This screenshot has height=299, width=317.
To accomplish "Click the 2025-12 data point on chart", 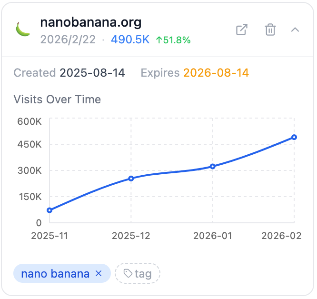I will tap(131, 179).
